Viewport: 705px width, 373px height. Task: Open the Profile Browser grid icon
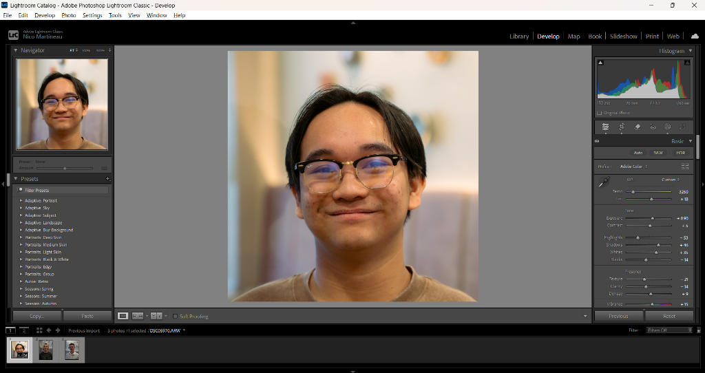tap(685, 167)
